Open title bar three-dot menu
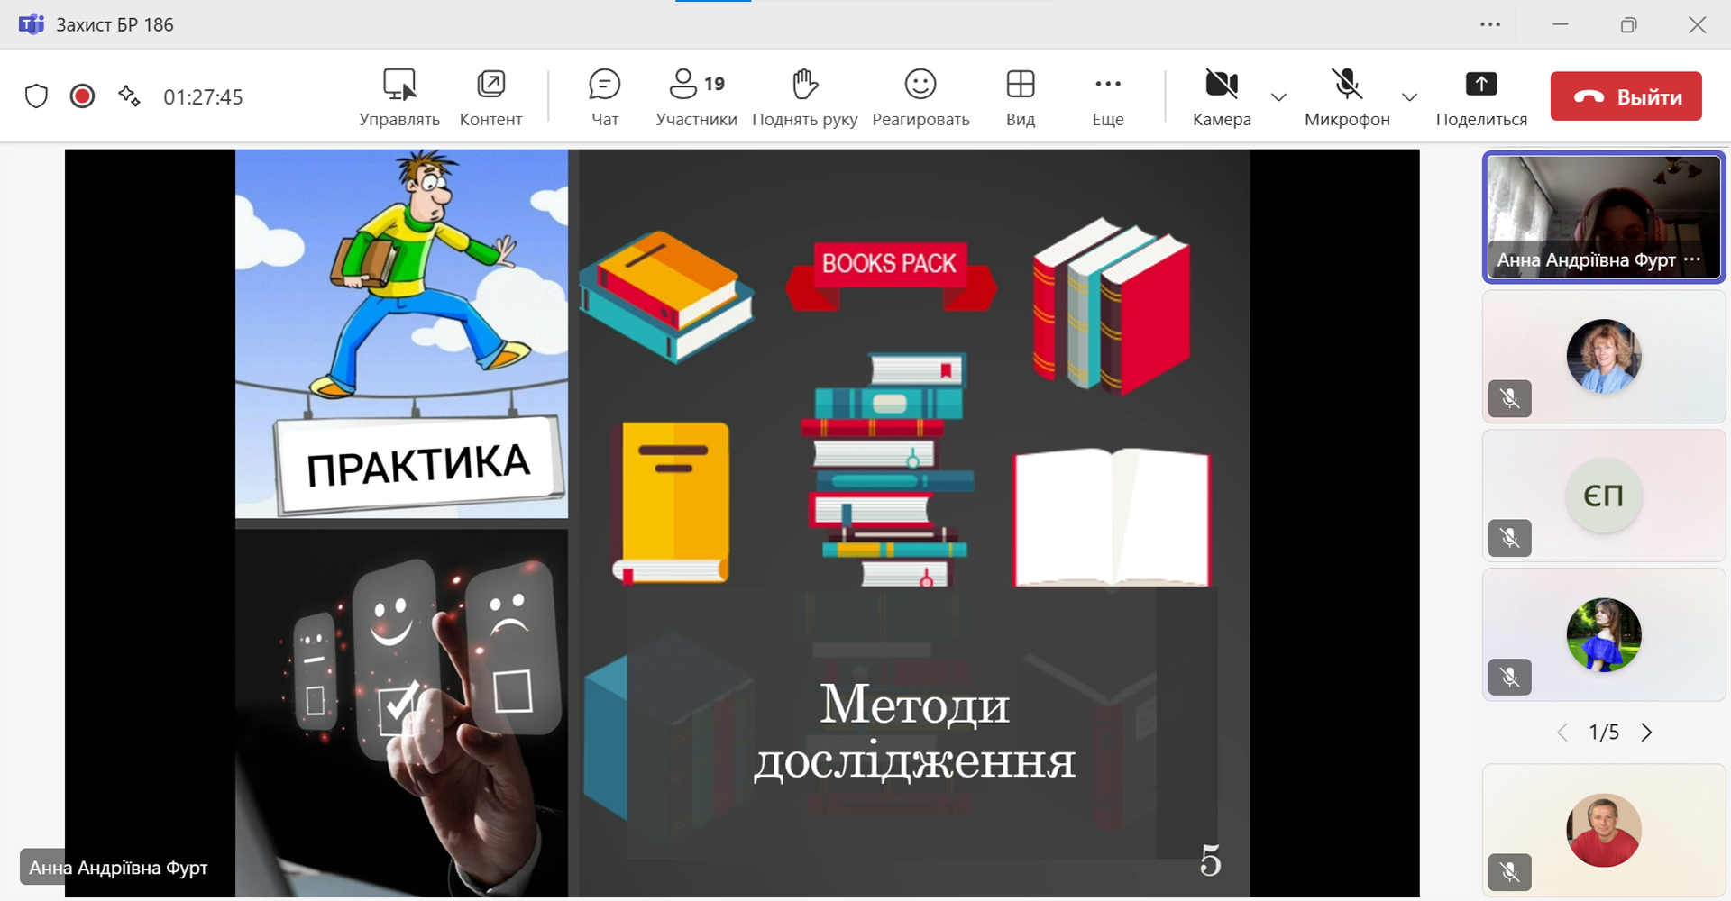The height and width of the screenshot is (901, 1731). coord(1490,24)
